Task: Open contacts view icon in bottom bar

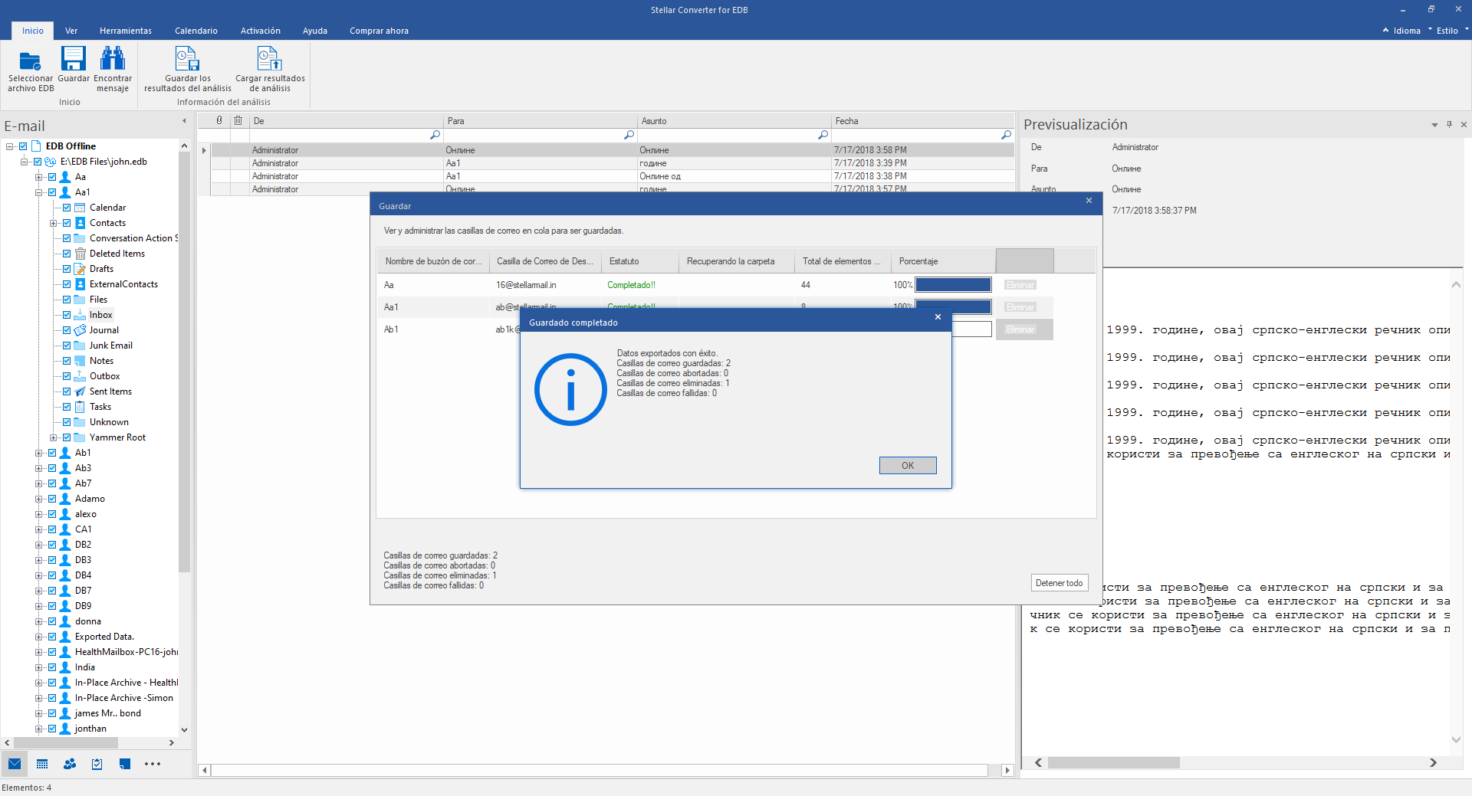Action: coord(70,764)
